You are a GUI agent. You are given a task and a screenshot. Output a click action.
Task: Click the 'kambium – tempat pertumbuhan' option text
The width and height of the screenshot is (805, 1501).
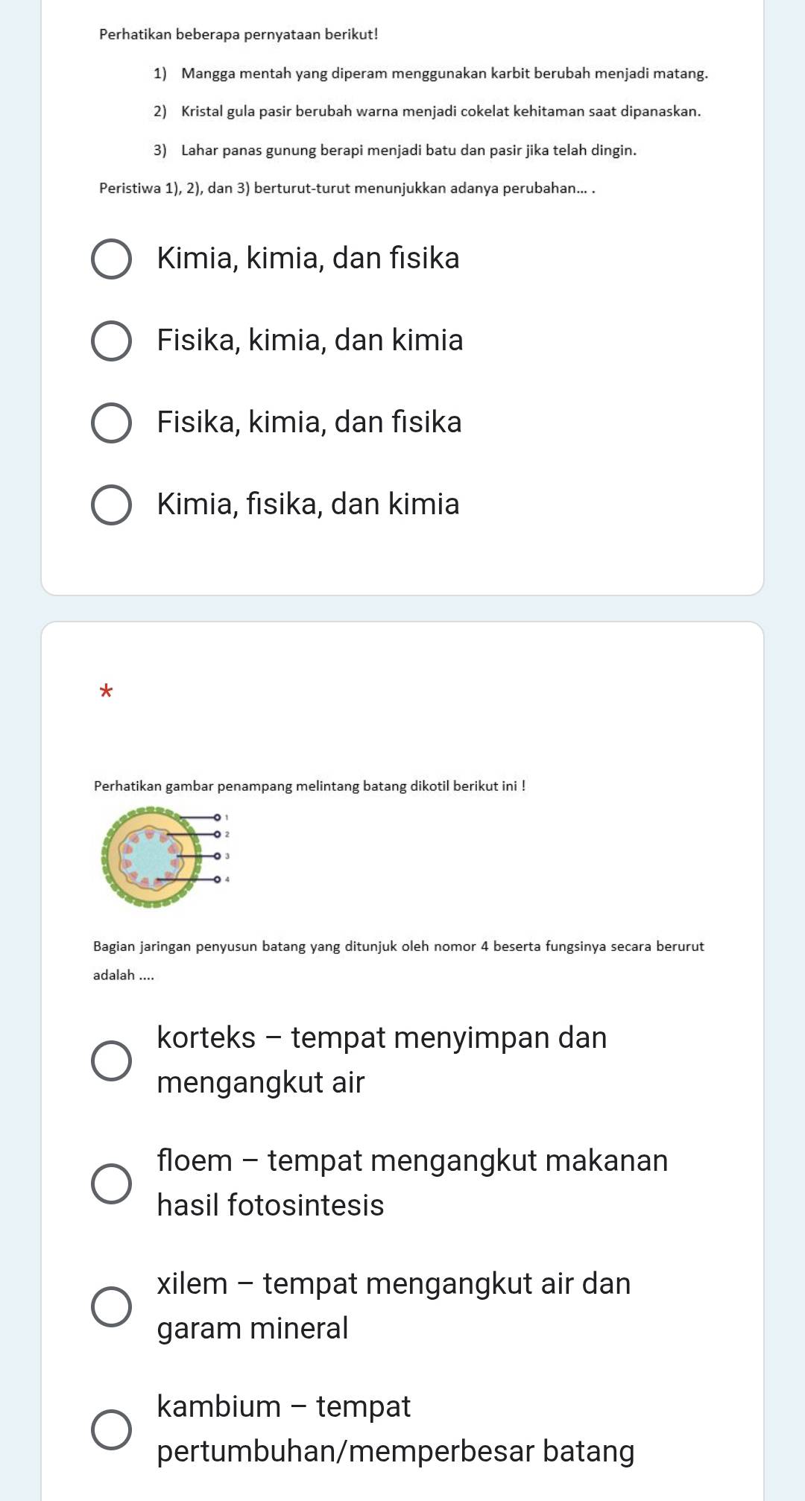point(395,1429)
